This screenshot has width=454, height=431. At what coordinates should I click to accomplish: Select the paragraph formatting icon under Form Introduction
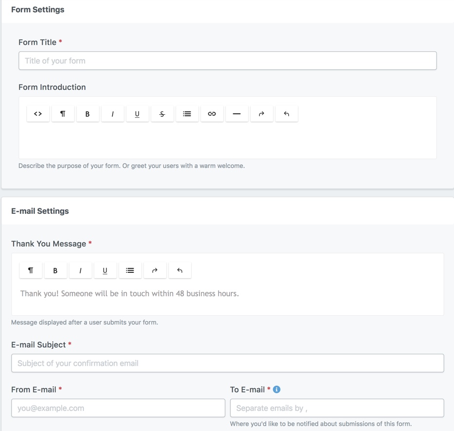coord(62,113)
